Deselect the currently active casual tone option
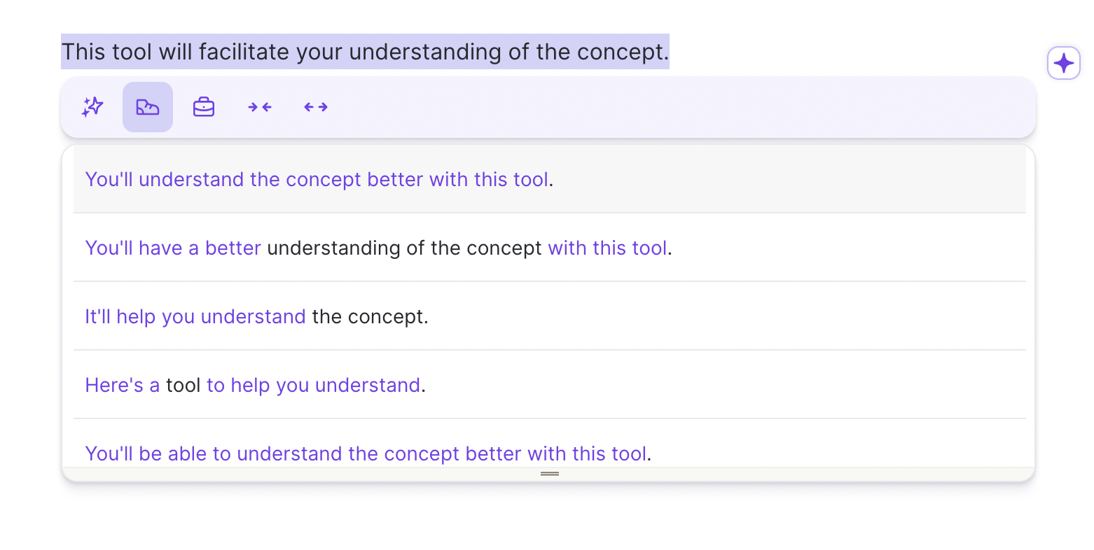 [x=147, y=106]
